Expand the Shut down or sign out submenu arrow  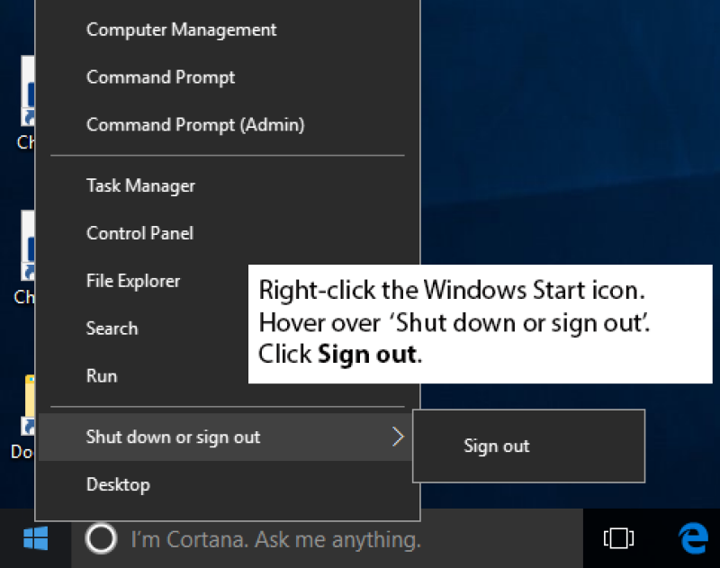click(397, 437)
